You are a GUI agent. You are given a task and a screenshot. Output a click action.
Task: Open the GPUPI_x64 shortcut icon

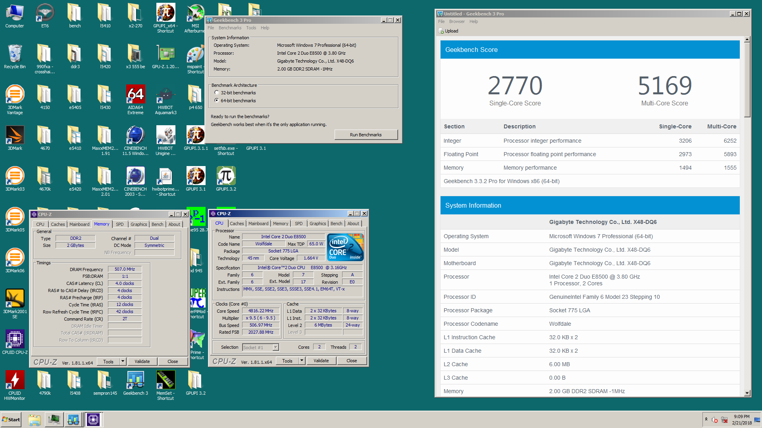tap(165, 18)
